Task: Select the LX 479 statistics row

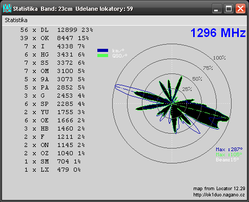Action: coord(52,170)
